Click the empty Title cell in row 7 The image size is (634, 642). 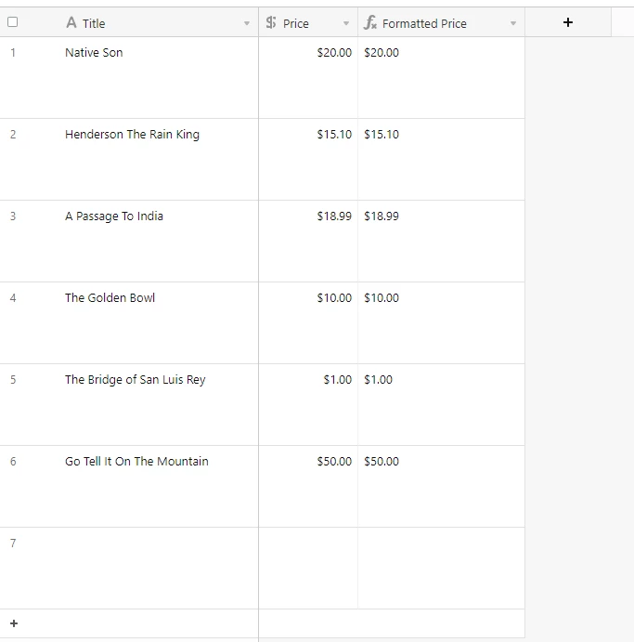pyautogui.click(x=160, y=569)
